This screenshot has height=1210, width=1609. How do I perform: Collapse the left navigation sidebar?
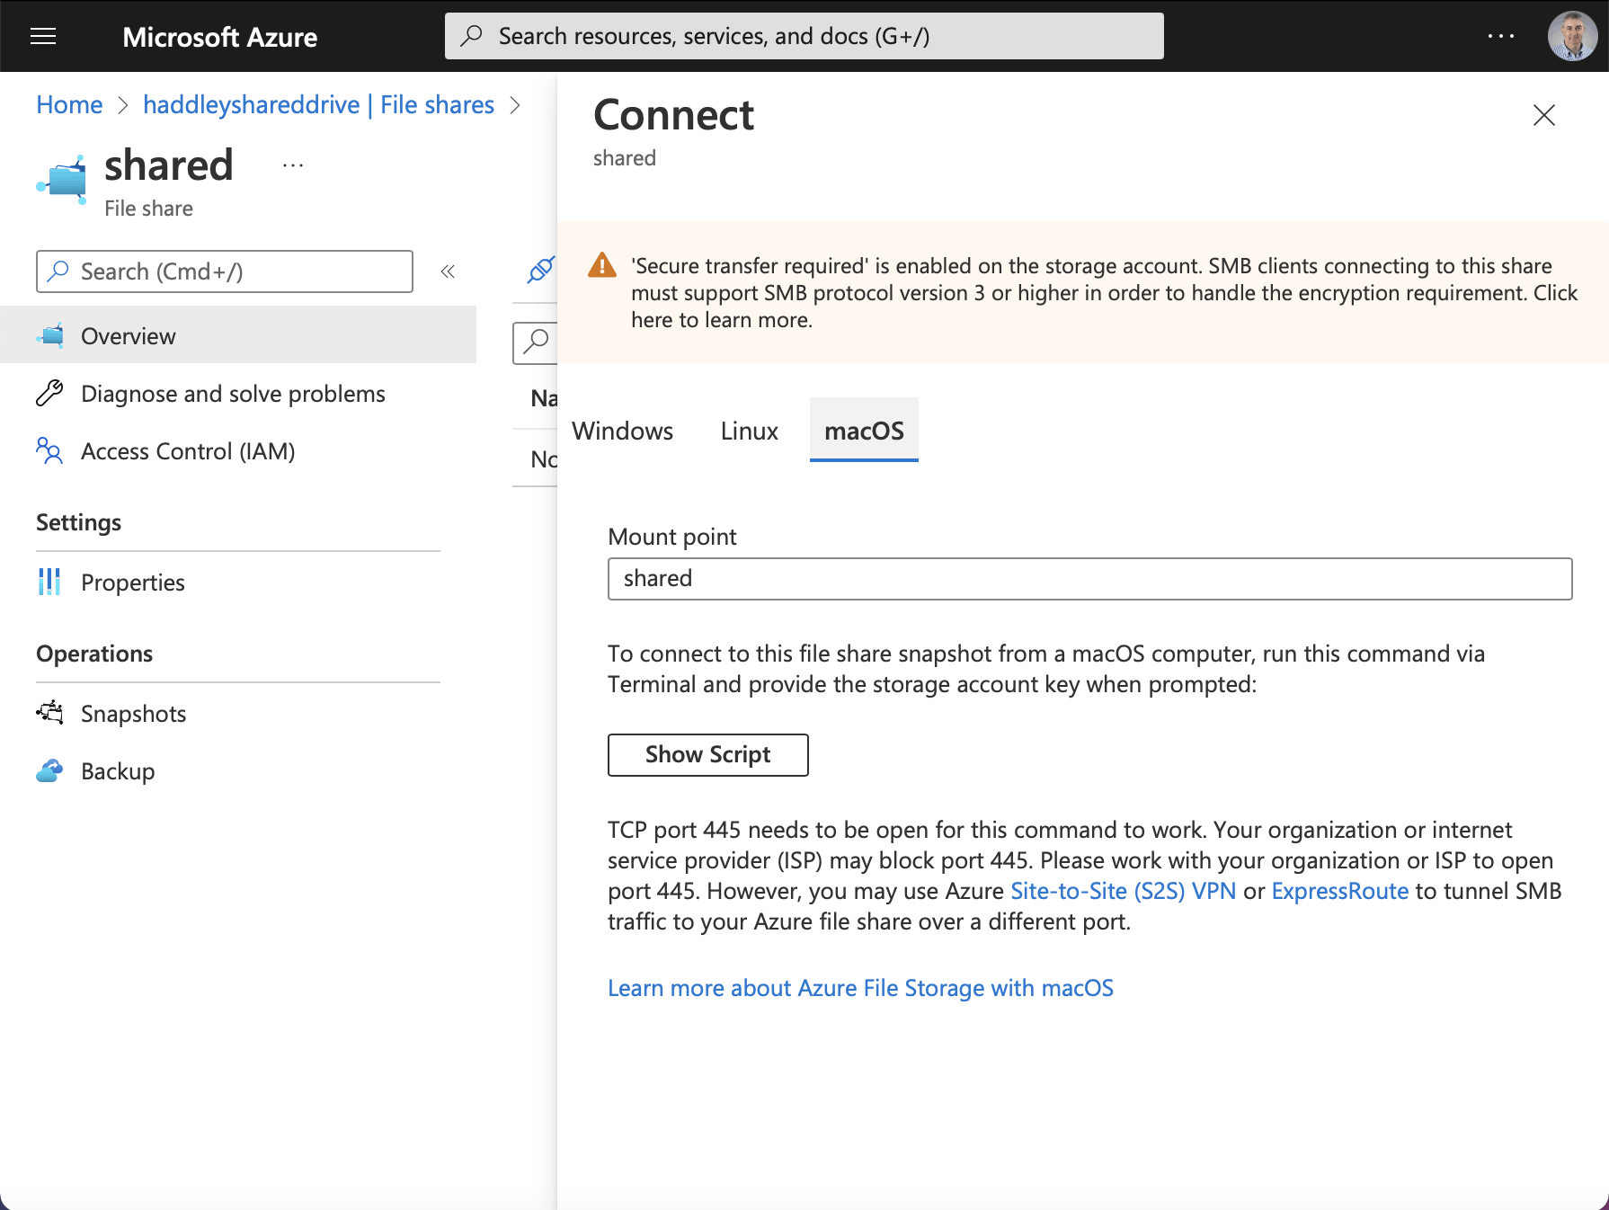click(448, 271)
